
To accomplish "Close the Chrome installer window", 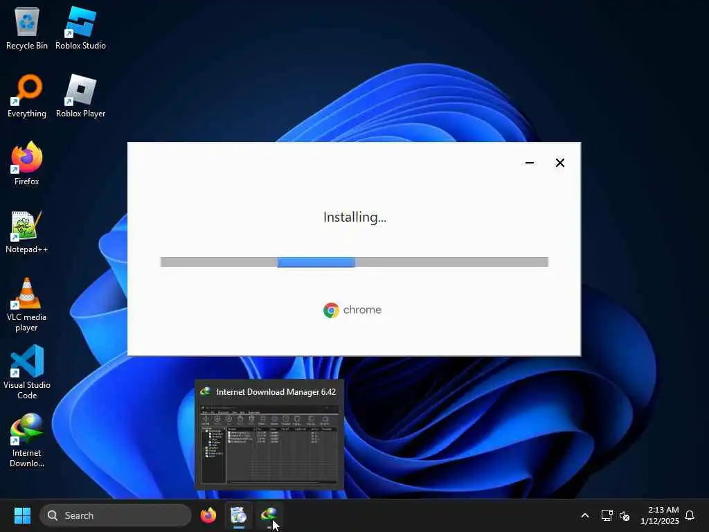I will pos(559,163).
